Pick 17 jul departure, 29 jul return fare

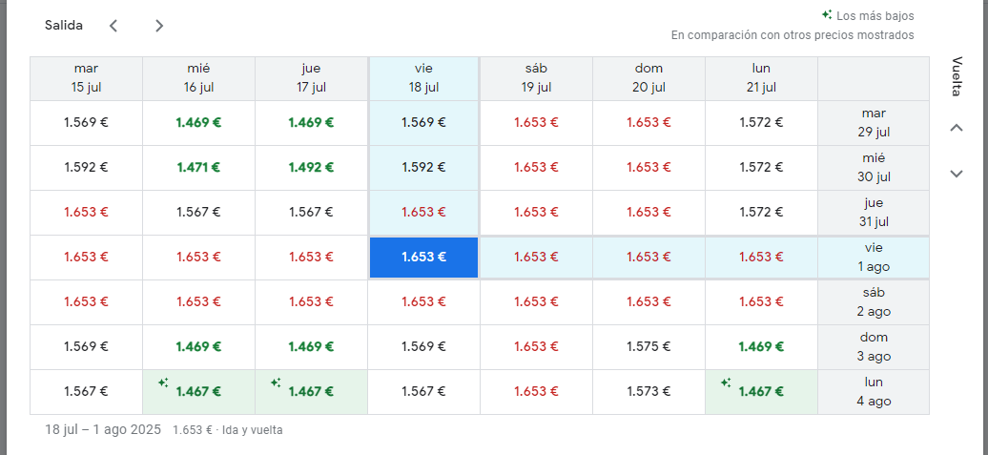point(311,123)
